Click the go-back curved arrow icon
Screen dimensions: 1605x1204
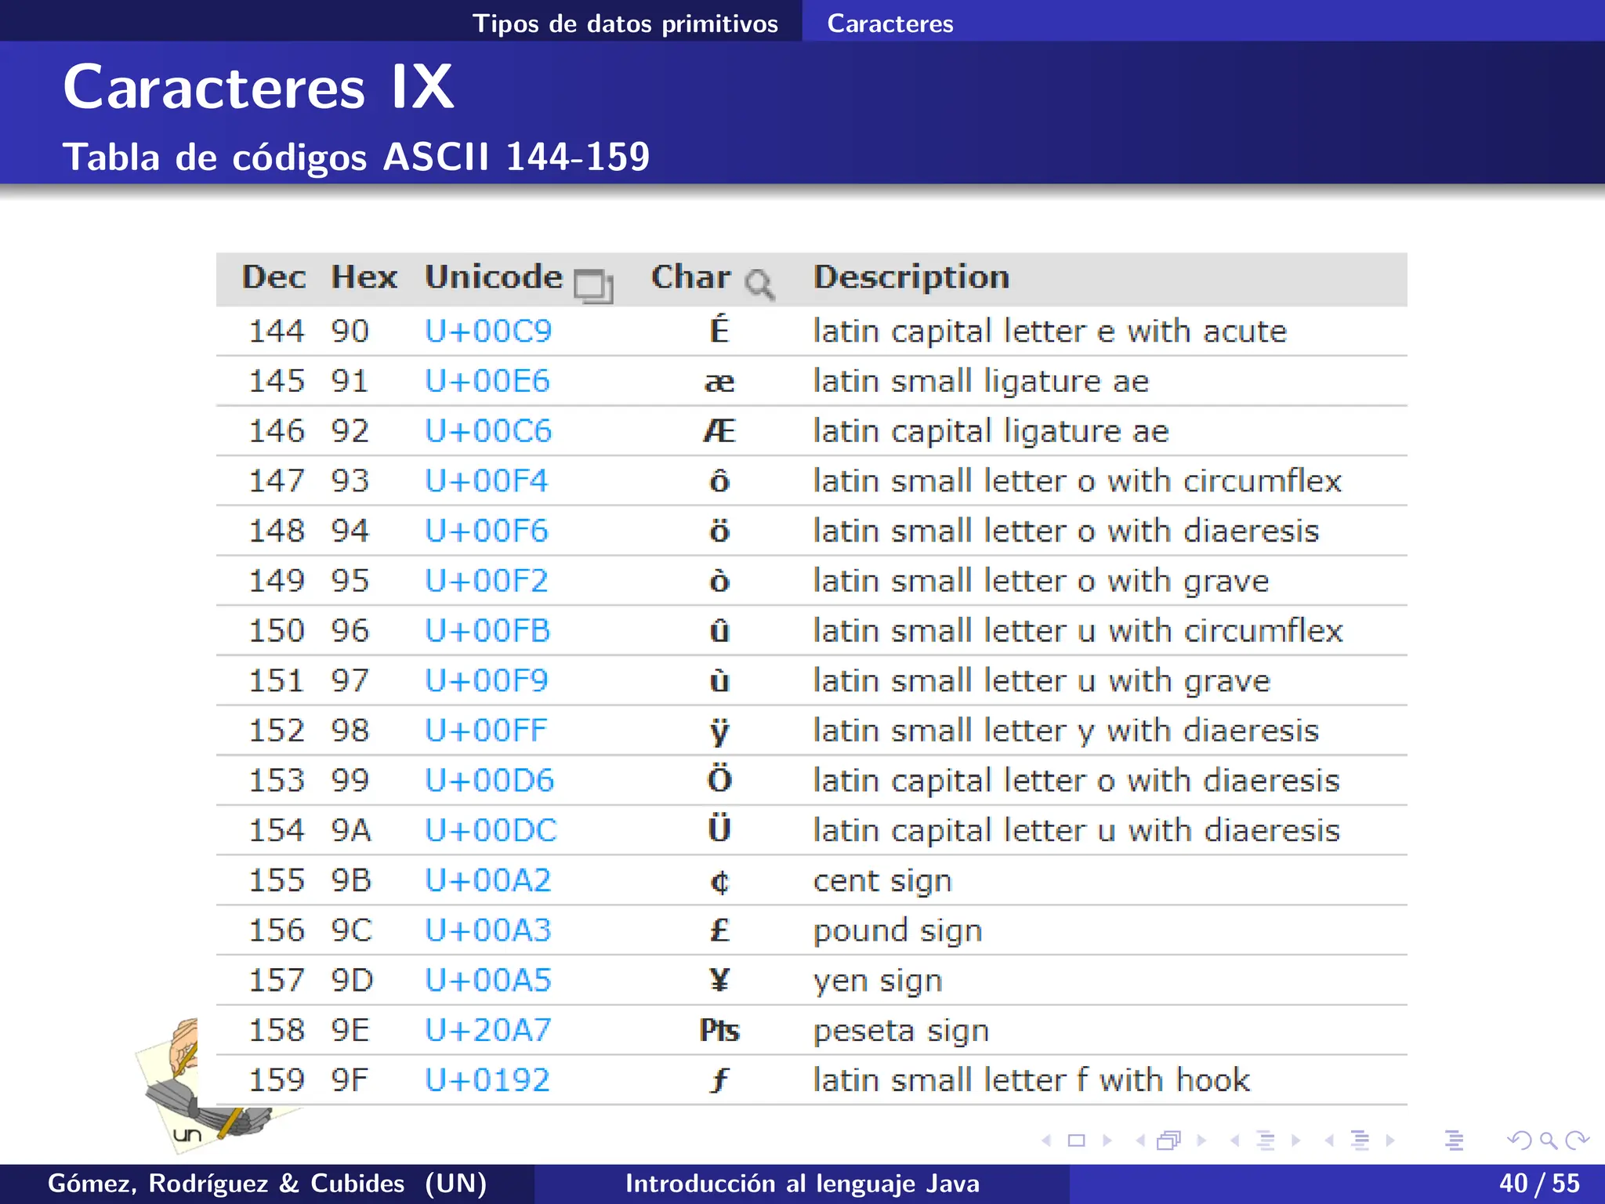(x=1519, y=1141)
